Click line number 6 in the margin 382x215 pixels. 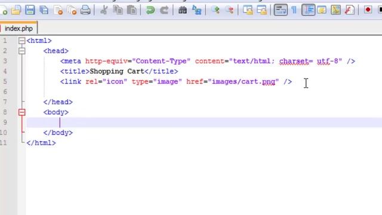[5, 92]
